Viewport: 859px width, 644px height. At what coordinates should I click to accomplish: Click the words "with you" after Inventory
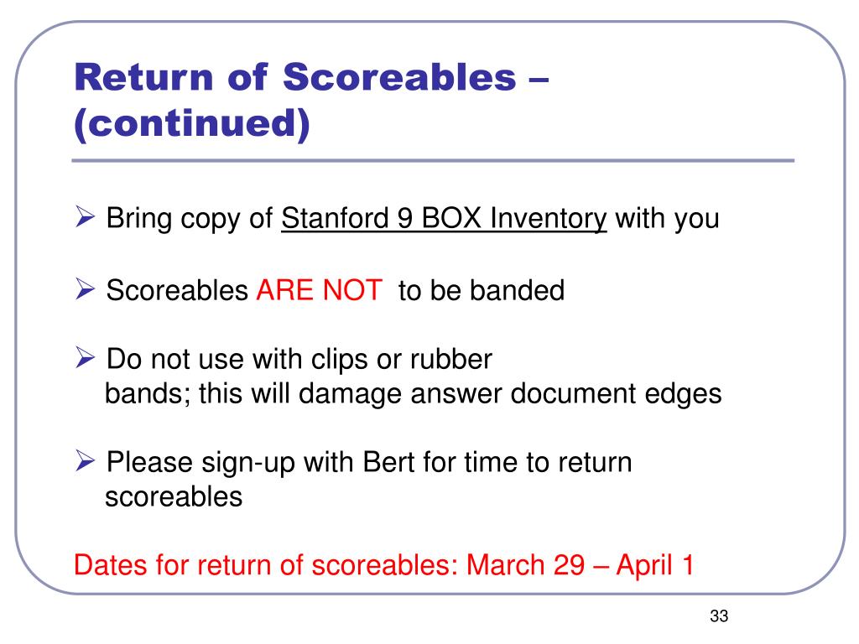click(667, 219)
